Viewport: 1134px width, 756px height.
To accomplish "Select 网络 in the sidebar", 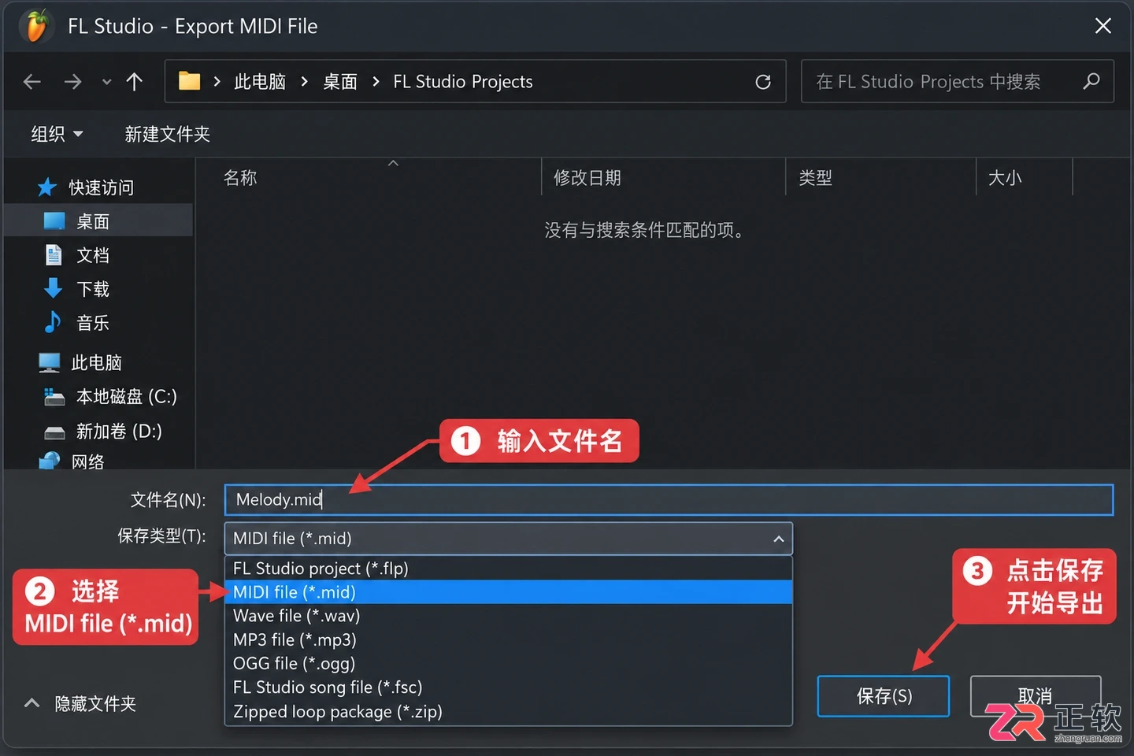I will 87,461.
